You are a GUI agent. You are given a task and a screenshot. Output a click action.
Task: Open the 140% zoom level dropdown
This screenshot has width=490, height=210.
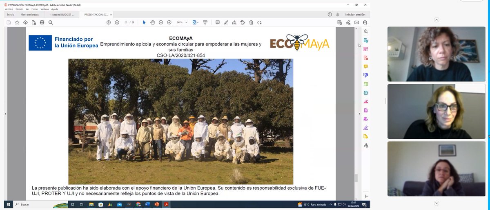pos(182,22)
